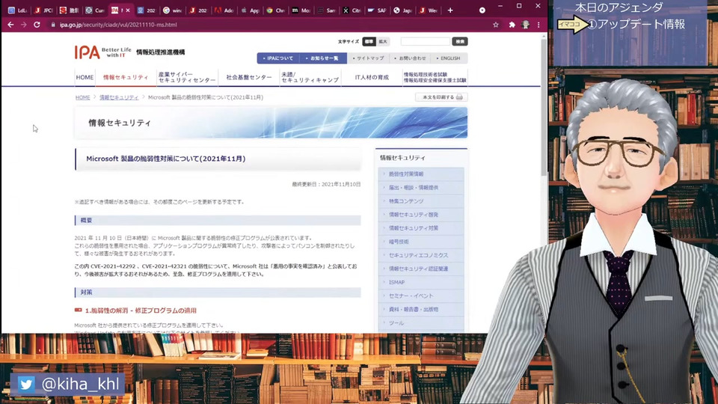This screenshot has height=404, width=718.
Task: Open sidebar item 届出・相談・情報提供
Action: 421,187
